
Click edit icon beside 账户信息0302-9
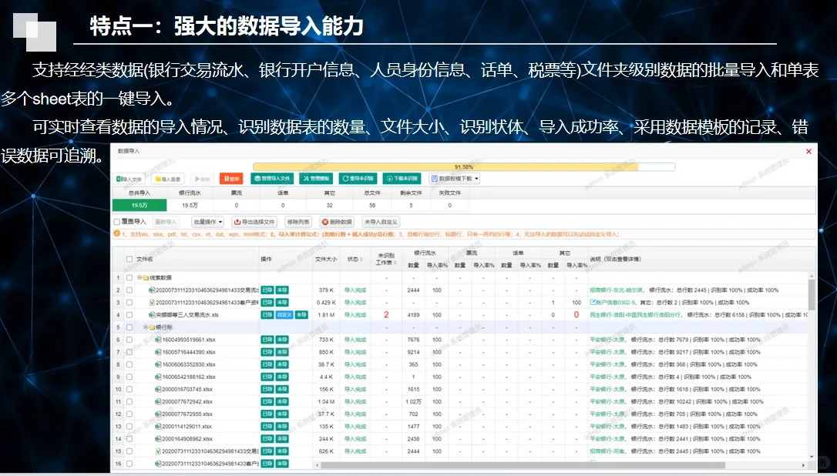593,303
